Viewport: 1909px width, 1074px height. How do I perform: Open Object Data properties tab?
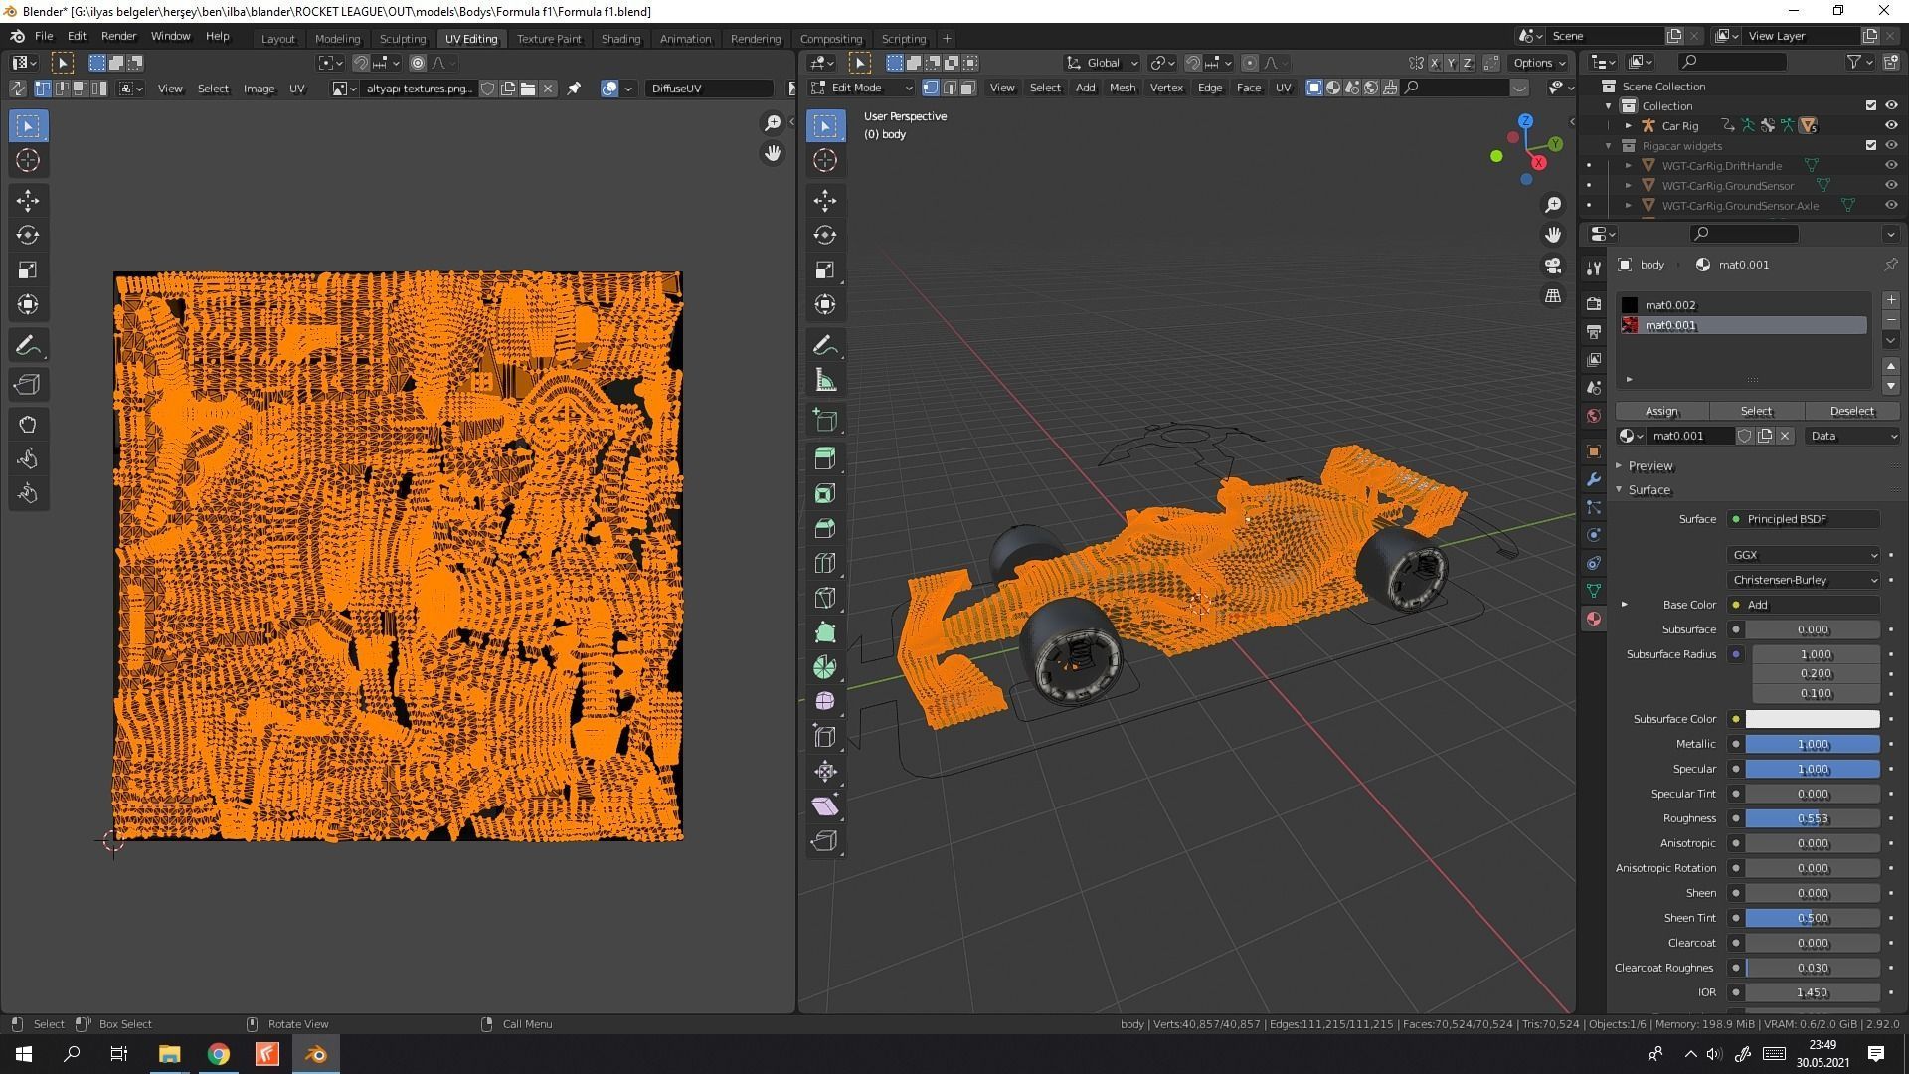tap(1594, 591)
